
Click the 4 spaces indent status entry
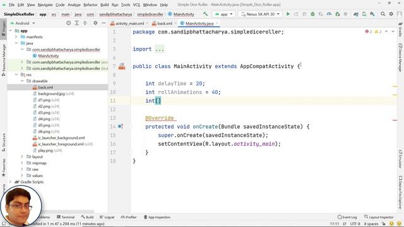(x=371, y=224)
